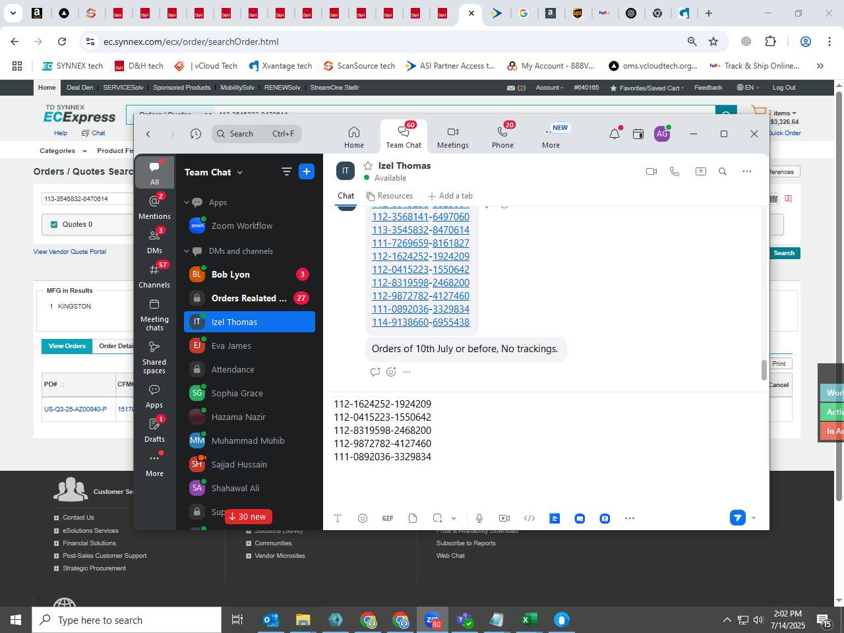Viewport: 844px width, 633px height.
Task: Click the share screen icon in chat header
Action: pos(701,171)
